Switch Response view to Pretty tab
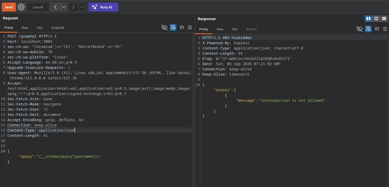Screen dimensions: 389x187 point(204,29)
